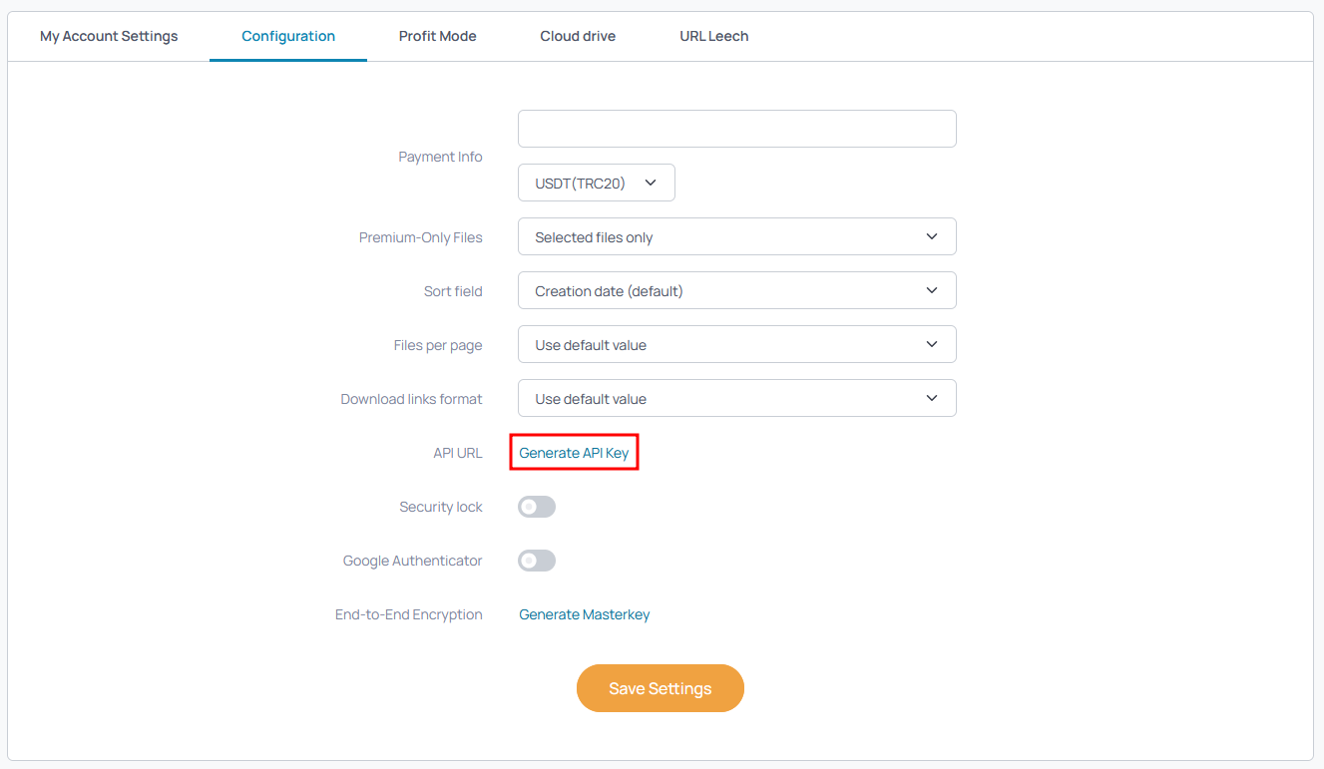Click the Save Settings button
Viewport: 1324px width, 769px height.
click(x=661, y=688)
